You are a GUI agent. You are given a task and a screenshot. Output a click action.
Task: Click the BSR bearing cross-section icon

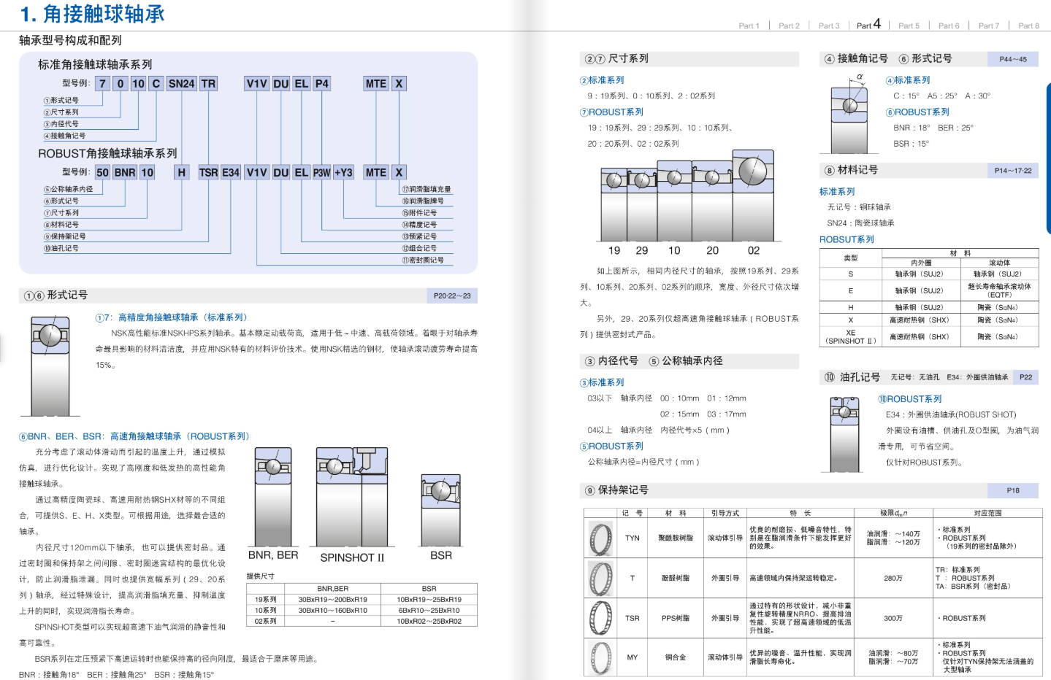coord(441,510)
